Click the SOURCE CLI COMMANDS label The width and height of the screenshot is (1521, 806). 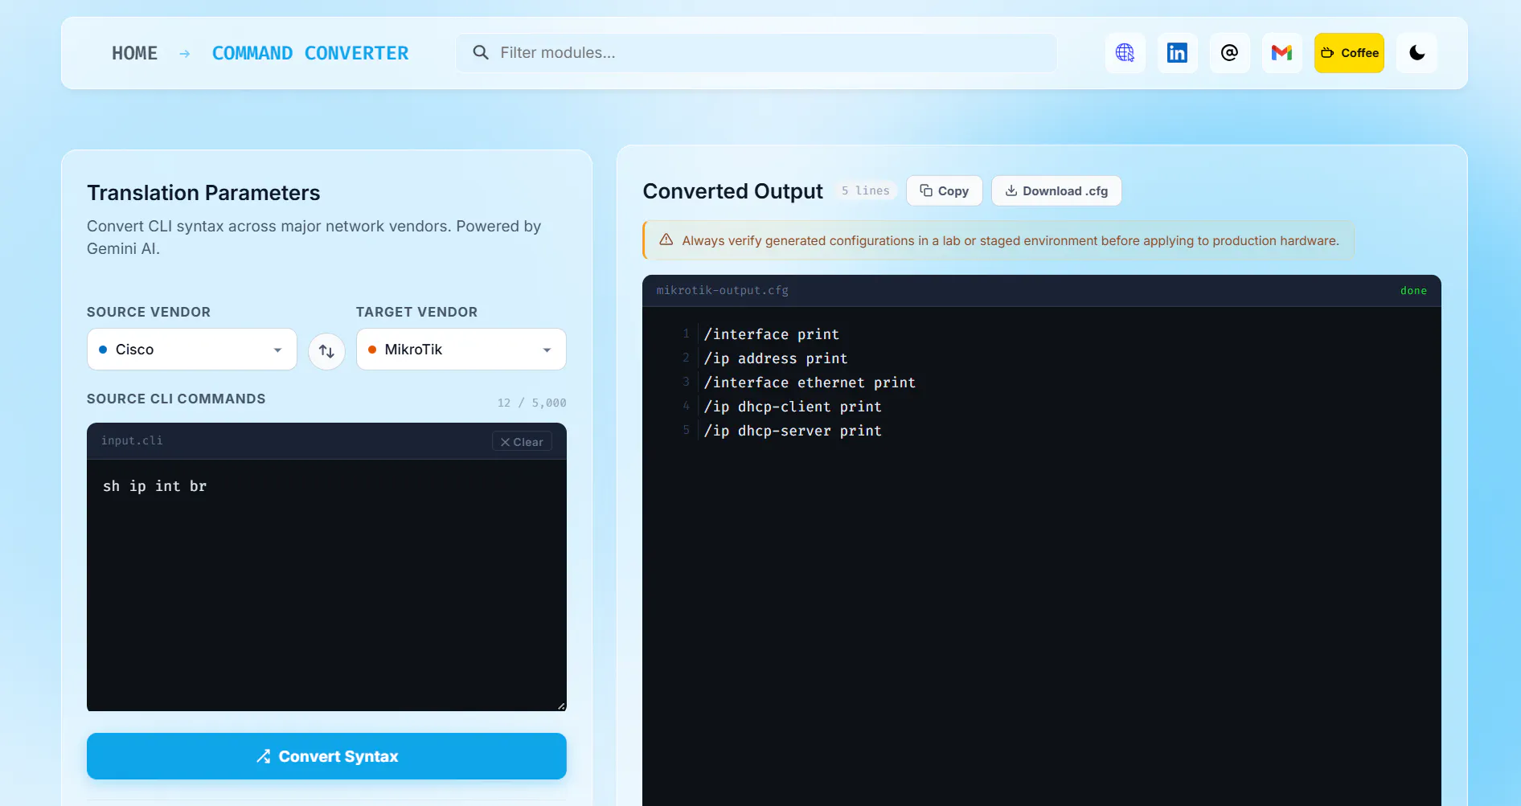click(x=176, y=399)
